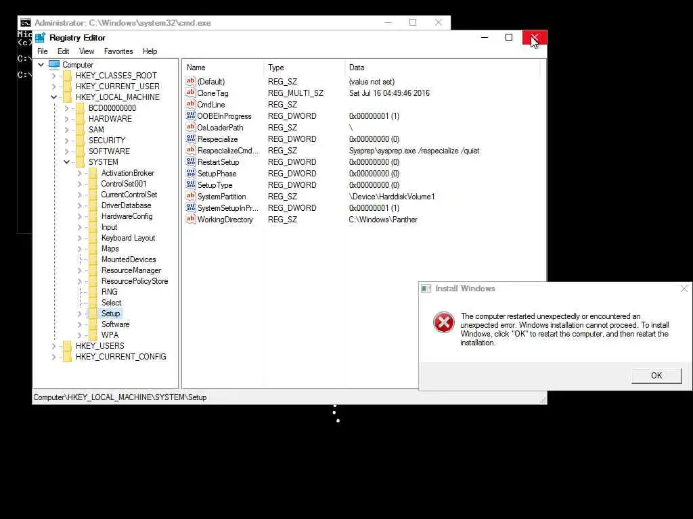The width and height of the screenshot is (693, 519).
Task: Click the SystemSetupInPr DWORD icon
Action: tap(190, 207)
